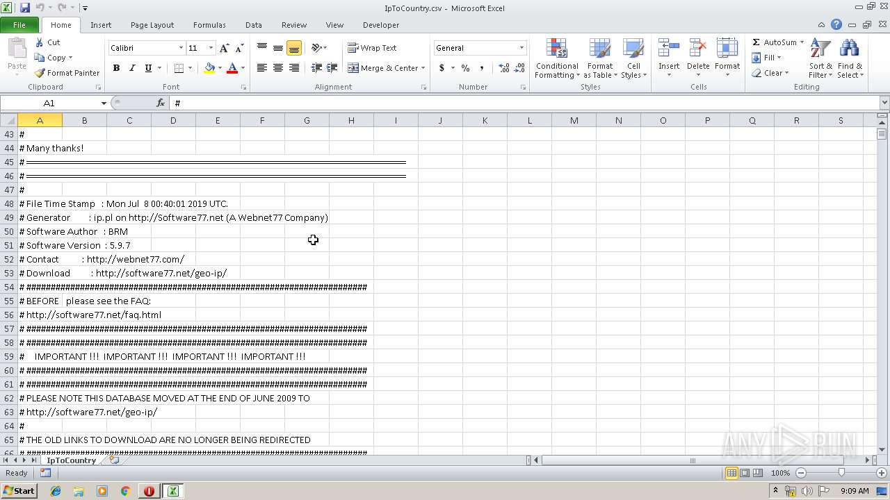Open Conditional Formatting menu

557,59
